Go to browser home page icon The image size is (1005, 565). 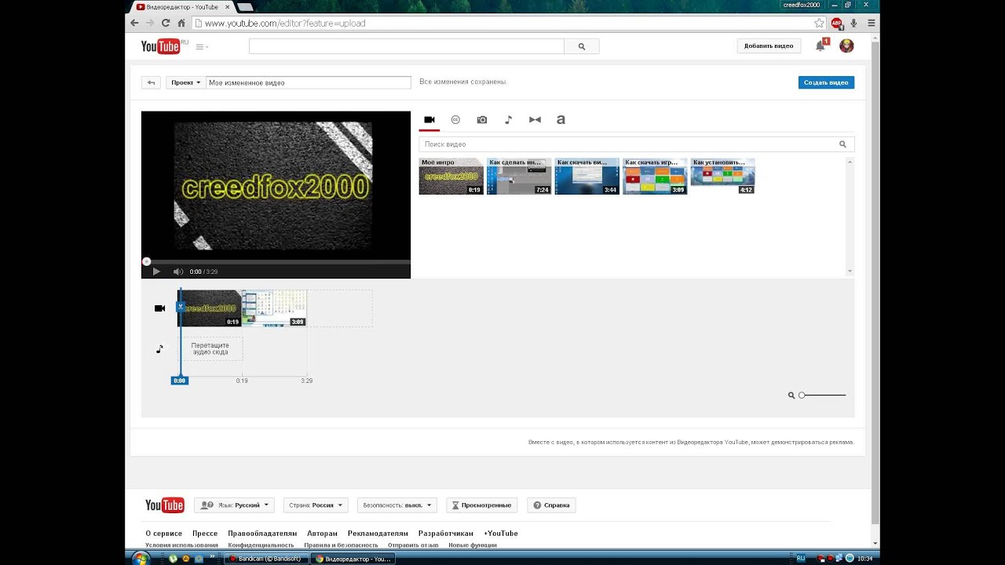(x=181, y=24)
